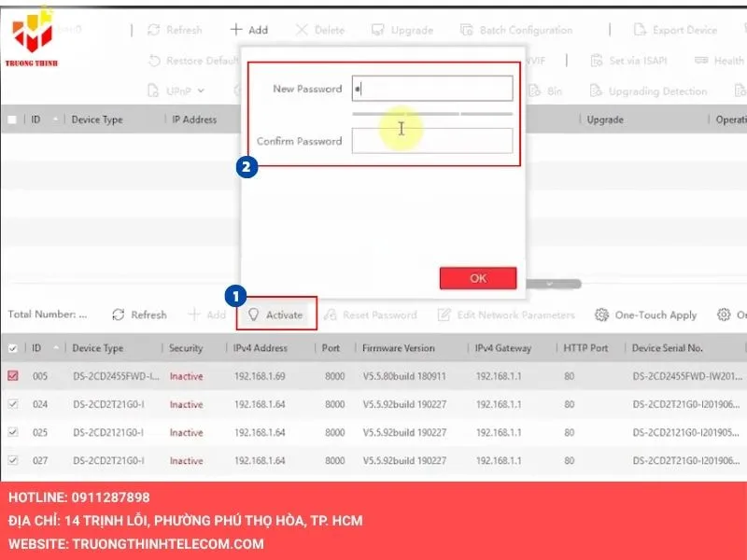Click the One-Touch Apply gear icon

(602, 315)
